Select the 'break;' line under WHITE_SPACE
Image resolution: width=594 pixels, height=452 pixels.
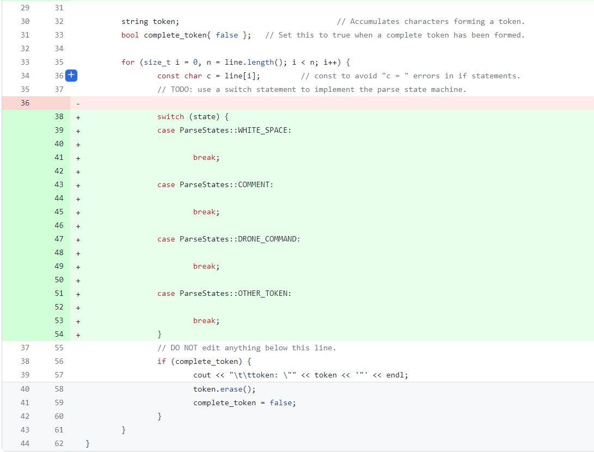click(206, 157)
